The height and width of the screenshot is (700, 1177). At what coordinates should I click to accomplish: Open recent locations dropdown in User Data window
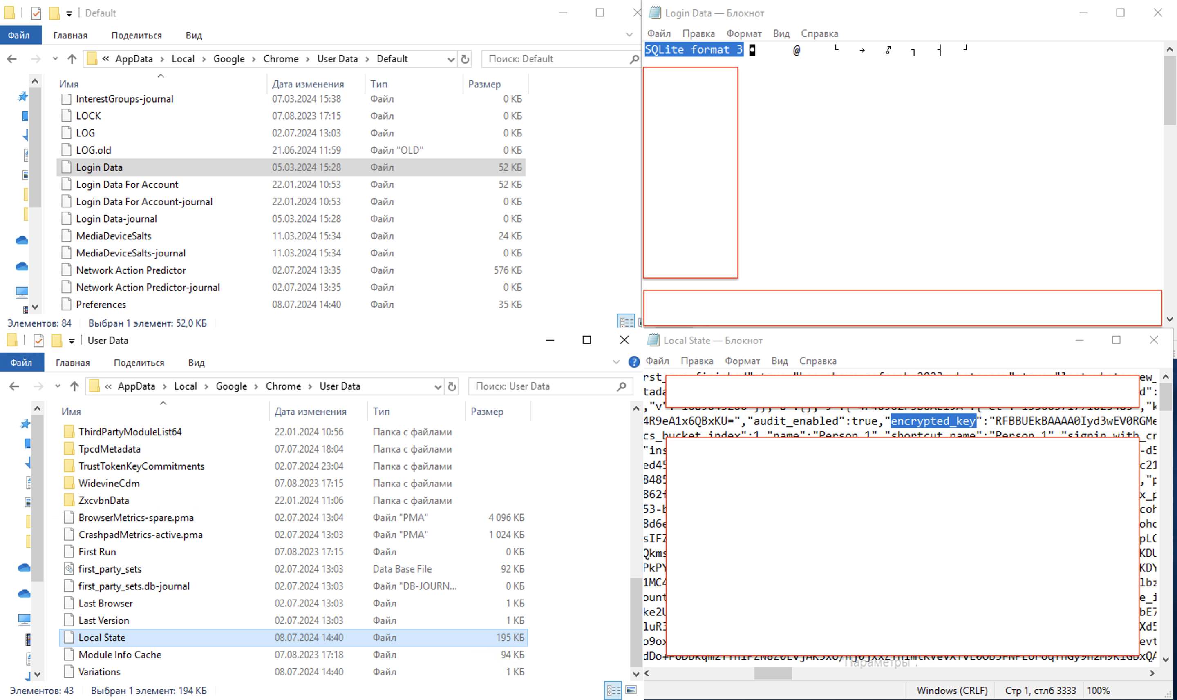tap(58, 386)
